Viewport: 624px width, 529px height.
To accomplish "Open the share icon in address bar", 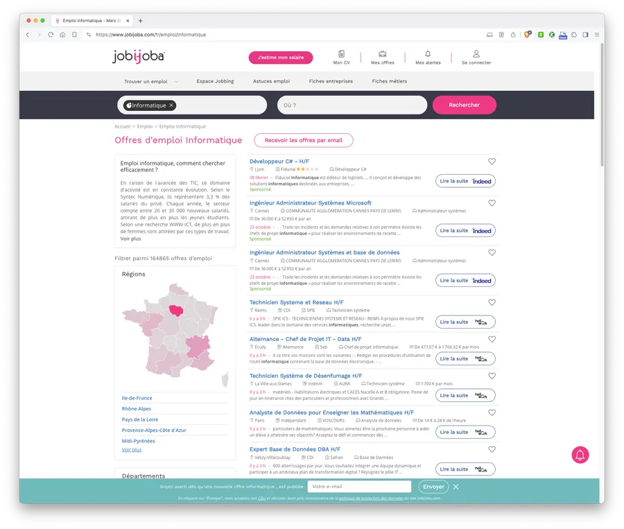I will [x=513, y=35].
